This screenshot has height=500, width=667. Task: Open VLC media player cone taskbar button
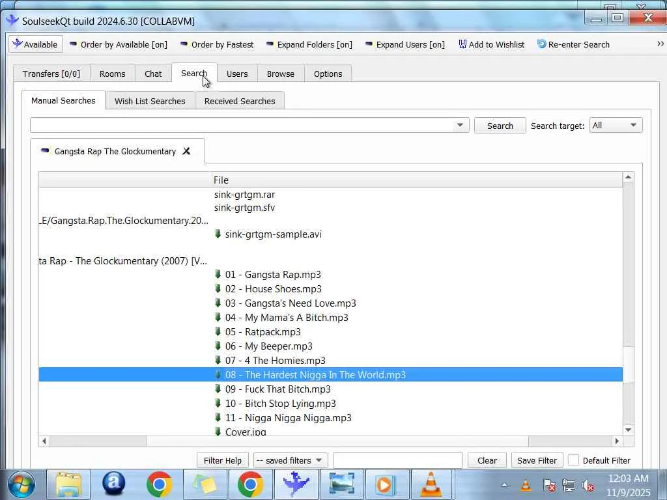(431, 484)
